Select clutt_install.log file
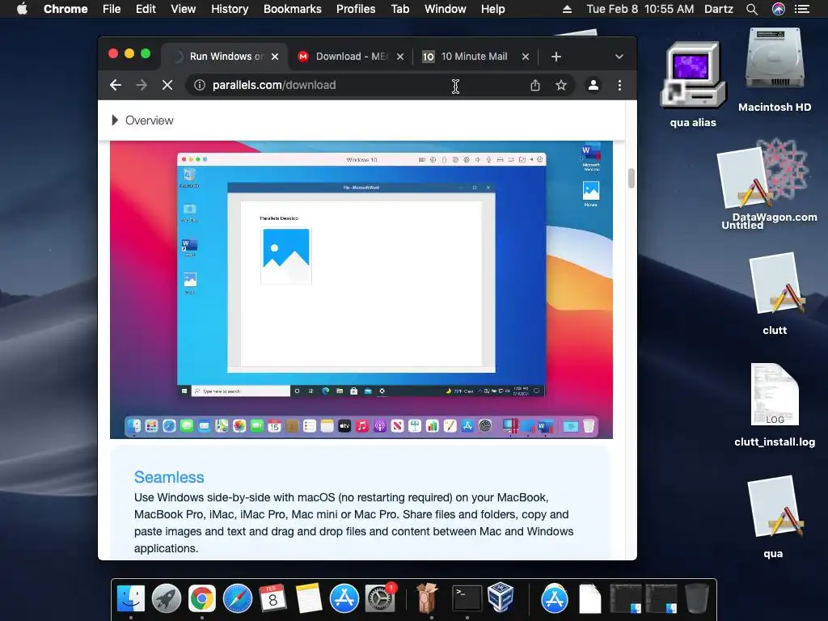This screenshot has width=828, height=621. [775, 405]
